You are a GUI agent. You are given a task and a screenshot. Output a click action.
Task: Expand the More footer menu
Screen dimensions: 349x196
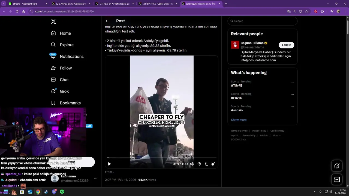pos(276,136)
